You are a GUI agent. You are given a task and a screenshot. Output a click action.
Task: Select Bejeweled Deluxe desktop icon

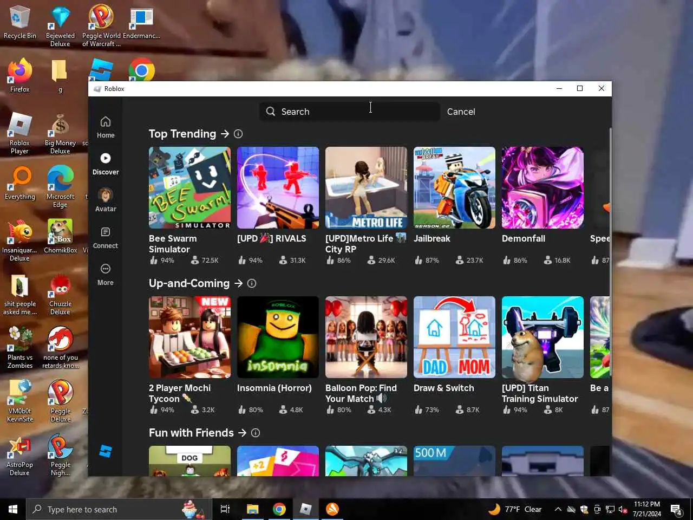coord(60,26)
